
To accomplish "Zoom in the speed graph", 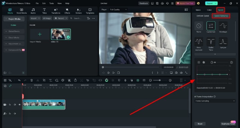I will (231, 62).
